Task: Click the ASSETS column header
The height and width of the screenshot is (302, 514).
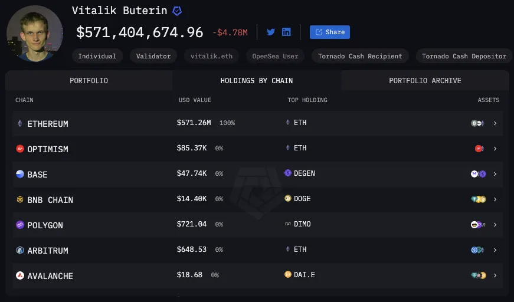Action: pos(489,100)
